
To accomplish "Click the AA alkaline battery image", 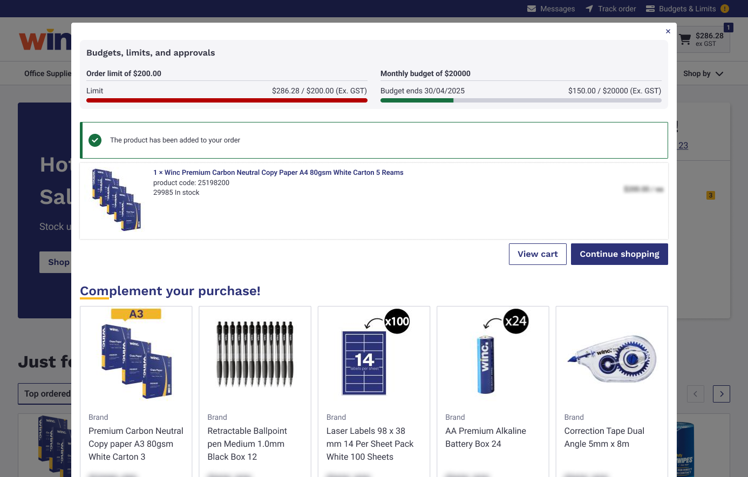I will point(486,364).
